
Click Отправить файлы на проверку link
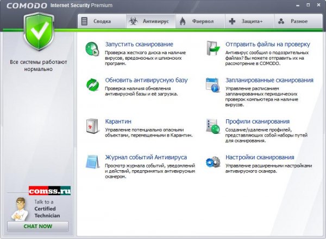(x=268, y=44)
